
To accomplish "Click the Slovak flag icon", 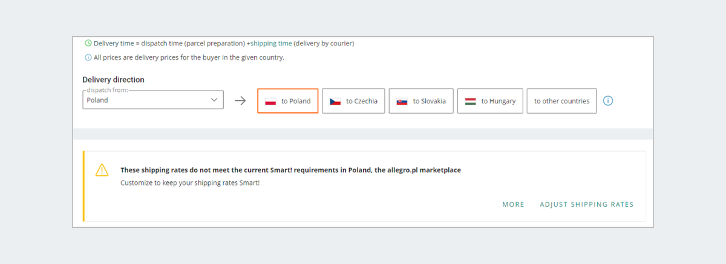I will (x=402, y=101).
